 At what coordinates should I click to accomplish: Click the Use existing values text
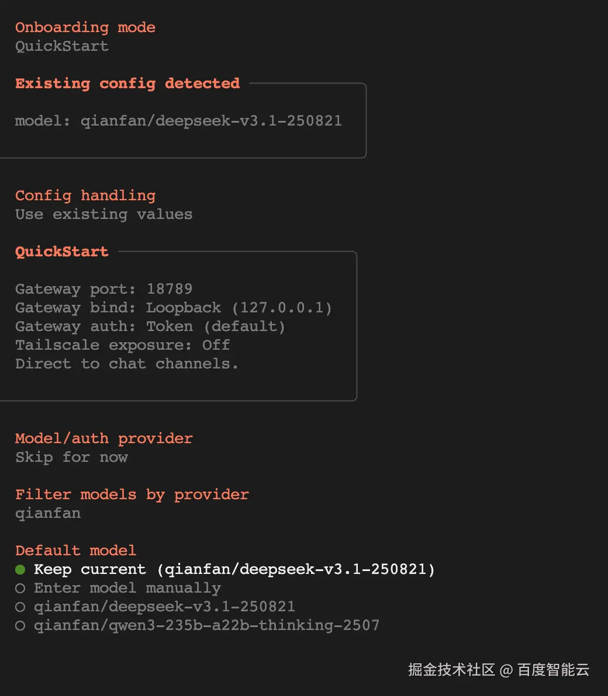point(103,214)
